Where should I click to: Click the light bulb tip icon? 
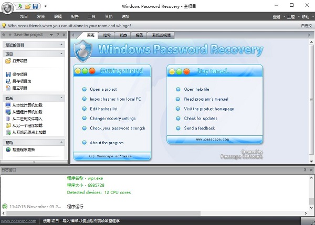[4, 26]
